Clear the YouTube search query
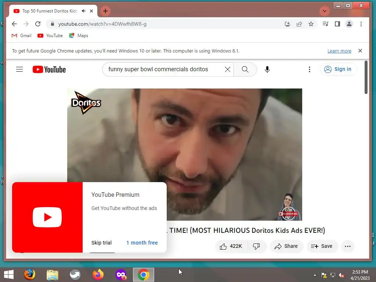Viewport: 376px width, 282px height. [228, 69]
